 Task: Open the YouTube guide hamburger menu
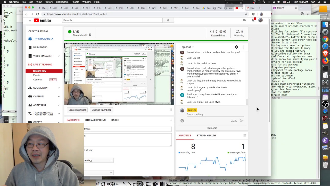pos(30,20)
